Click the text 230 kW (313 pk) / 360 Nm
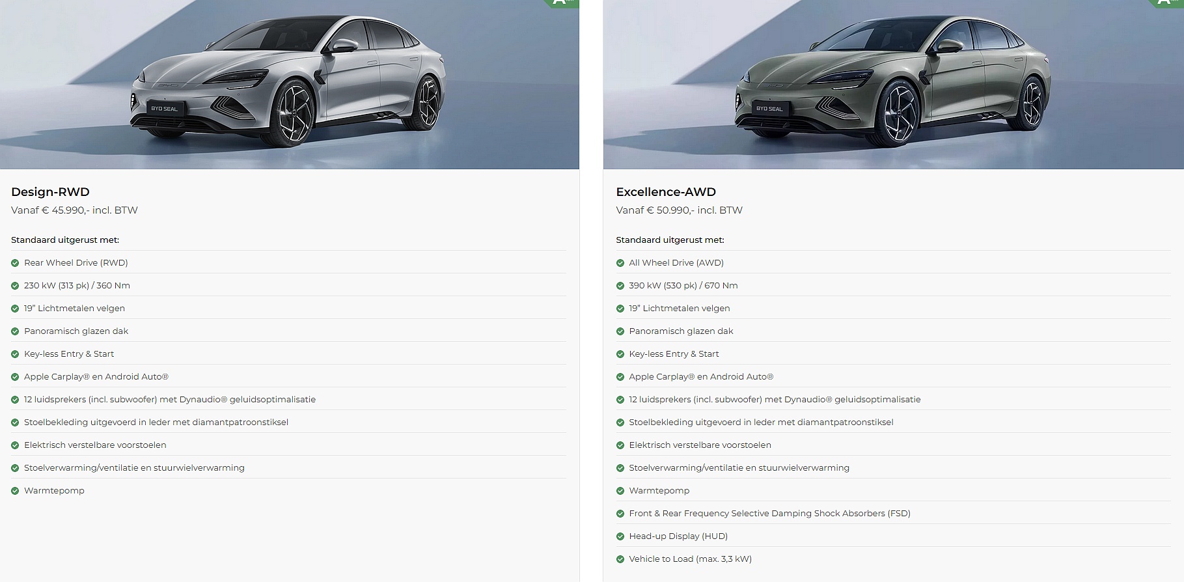Image resolution: width=1184 pixels, height=582 pixels. [77, 286]
